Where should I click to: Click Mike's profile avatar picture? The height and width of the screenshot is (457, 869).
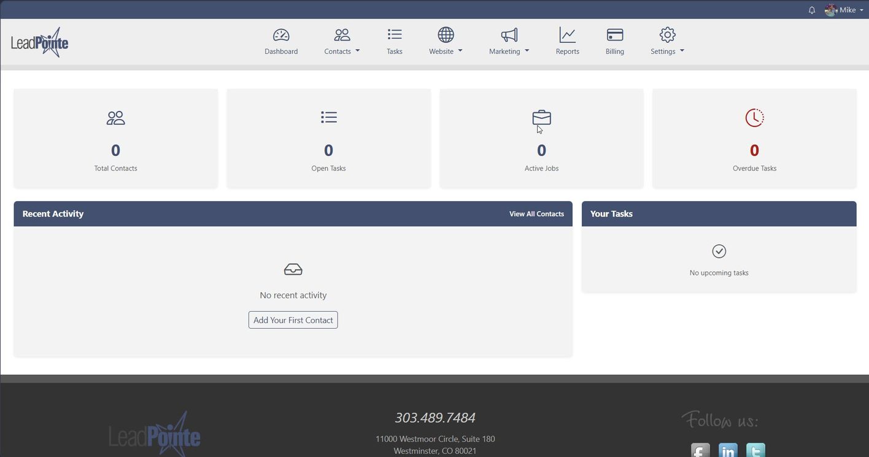click(831, 10)
